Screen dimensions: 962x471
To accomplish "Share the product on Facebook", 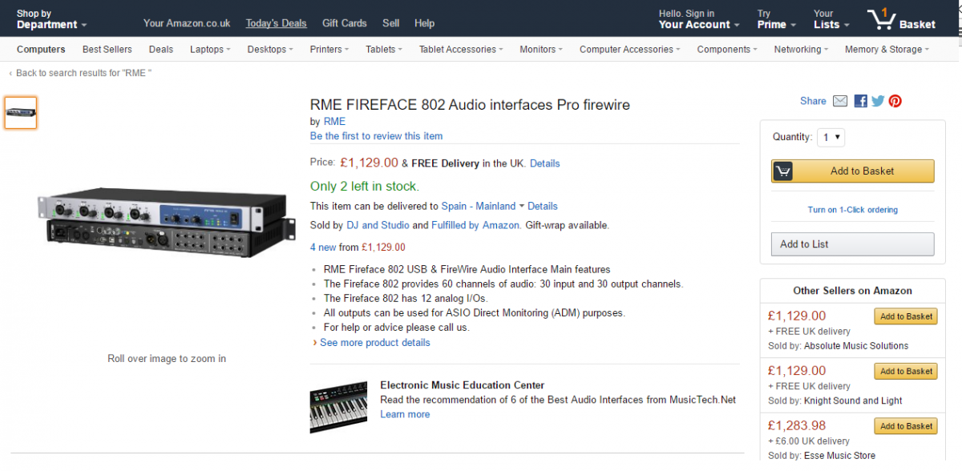I will (x=860, y=101).
